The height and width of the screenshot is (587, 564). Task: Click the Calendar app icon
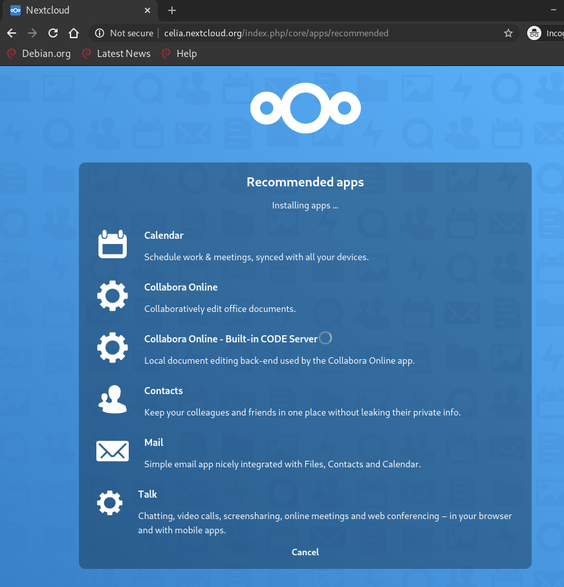coord(113,245)
